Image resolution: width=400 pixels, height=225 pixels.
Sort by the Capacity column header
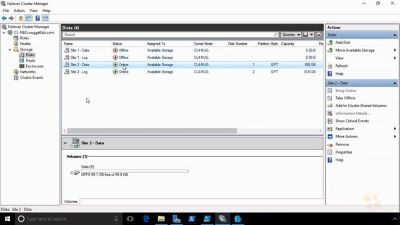pyautogui.click(x=287, y=44)
